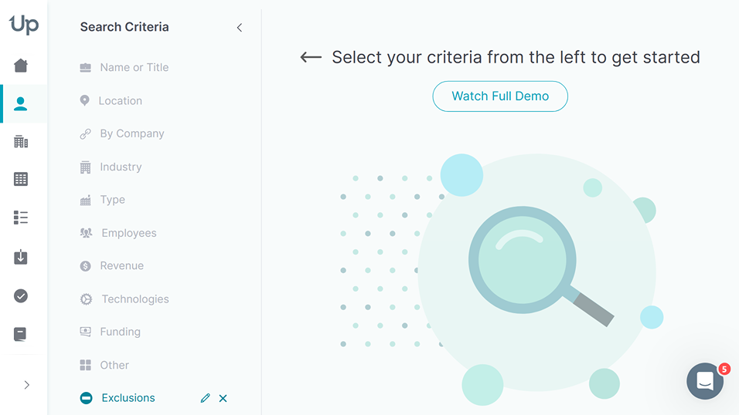Choose the Revenue criteria filter
739x415 pixels.
pyautogui.click(x=121, y=266)
